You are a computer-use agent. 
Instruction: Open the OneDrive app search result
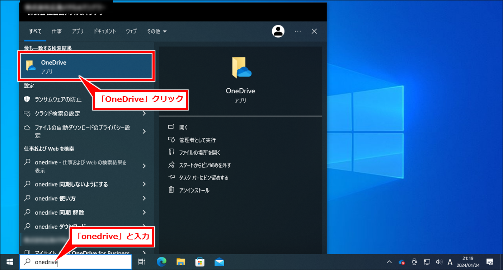(x=87, y=66)
